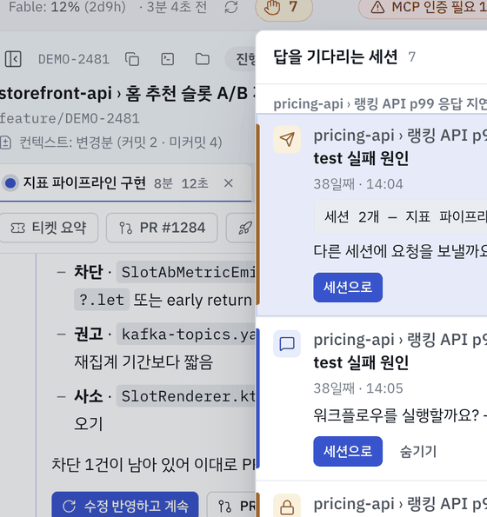This screenshot has height=517, width=487.
Task: Copy the DEMO-2481 ticket ID
Action: point(132,59)
